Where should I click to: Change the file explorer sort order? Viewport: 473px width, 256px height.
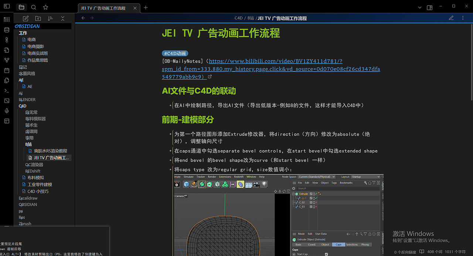50,18
